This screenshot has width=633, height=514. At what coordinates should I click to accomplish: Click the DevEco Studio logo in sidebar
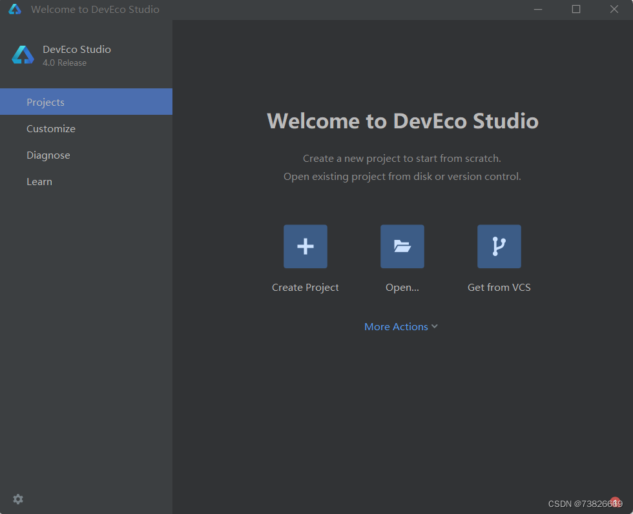coord(23,55)
